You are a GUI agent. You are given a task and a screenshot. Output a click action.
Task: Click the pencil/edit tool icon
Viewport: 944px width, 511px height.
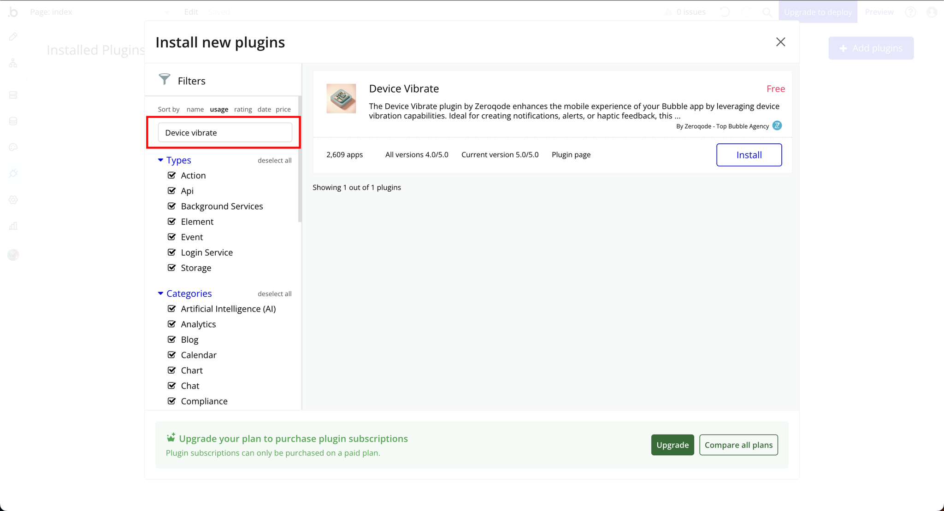[x=14, y=36]
